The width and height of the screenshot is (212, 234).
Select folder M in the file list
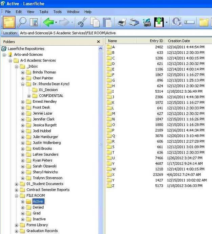(x=113, y=114)
